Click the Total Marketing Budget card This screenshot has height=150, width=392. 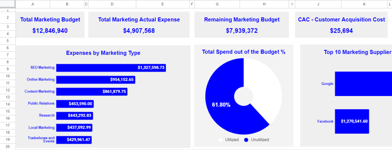(x=50, y=25)
